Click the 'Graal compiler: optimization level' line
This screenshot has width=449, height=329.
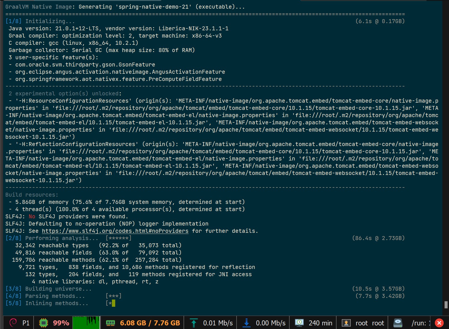[115, 36]
